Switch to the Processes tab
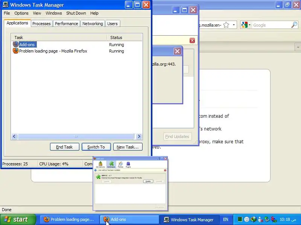 [x=41, y=24]
